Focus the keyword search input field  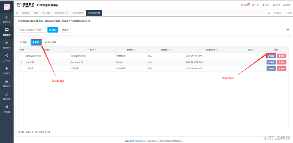pos(32,30)
